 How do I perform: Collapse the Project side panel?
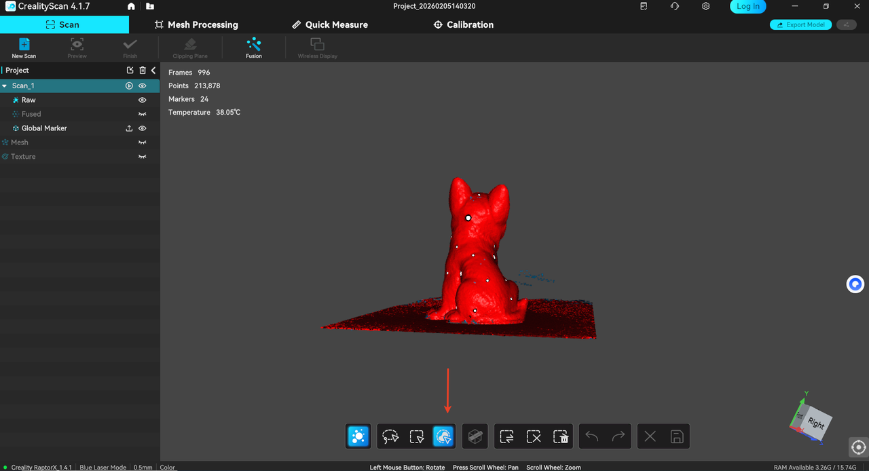click(153, 71)
